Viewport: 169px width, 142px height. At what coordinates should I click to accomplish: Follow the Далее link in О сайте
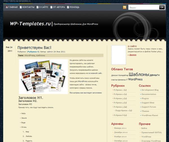click(x=133, y=55)
